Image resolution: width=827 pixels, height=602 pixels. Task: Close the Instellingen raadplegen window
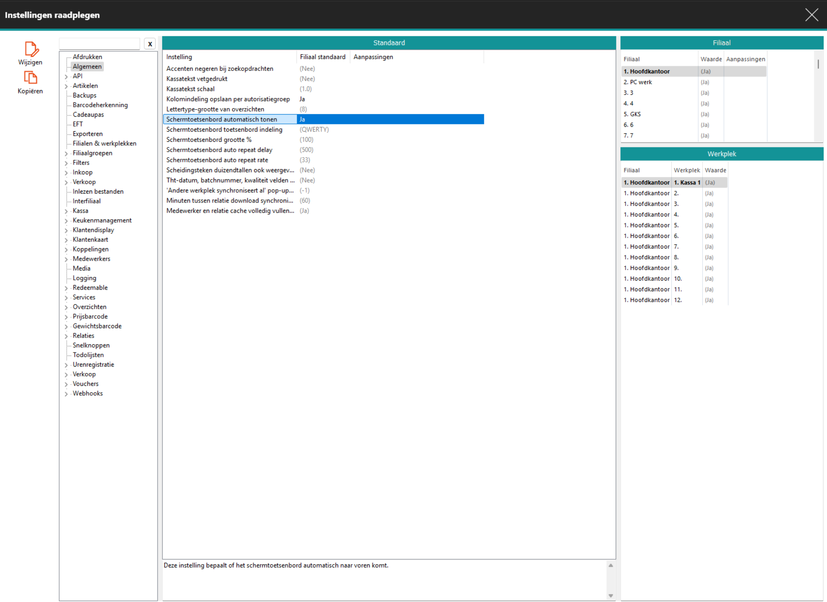tap(811, 15)
